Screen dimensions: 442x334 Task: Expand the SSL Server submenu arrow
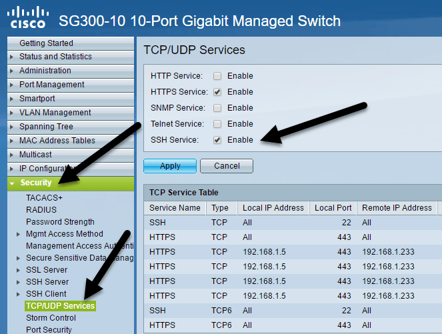tap(18, 270)
